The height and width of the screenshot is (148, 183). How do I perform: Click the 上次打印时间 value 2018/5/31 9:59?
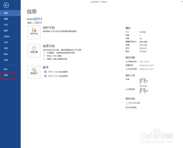(x=146, y=69)
